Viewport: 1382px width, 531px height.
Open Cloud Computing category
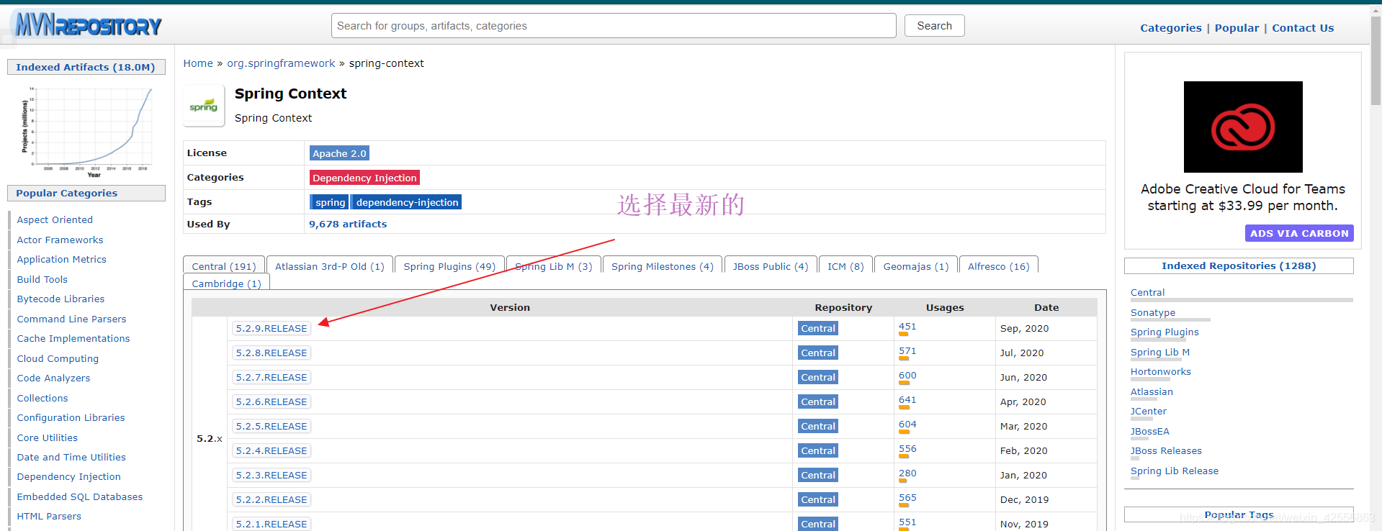(58, 359)
